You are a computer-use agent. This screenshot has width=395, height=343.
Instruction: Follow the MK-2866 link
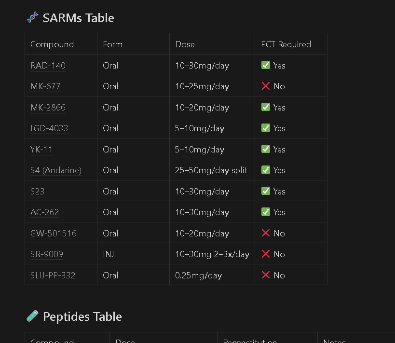click(48, 108)
